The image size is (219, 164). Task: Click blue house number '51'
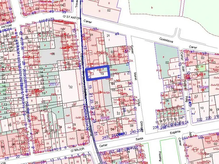pos(95,29)
